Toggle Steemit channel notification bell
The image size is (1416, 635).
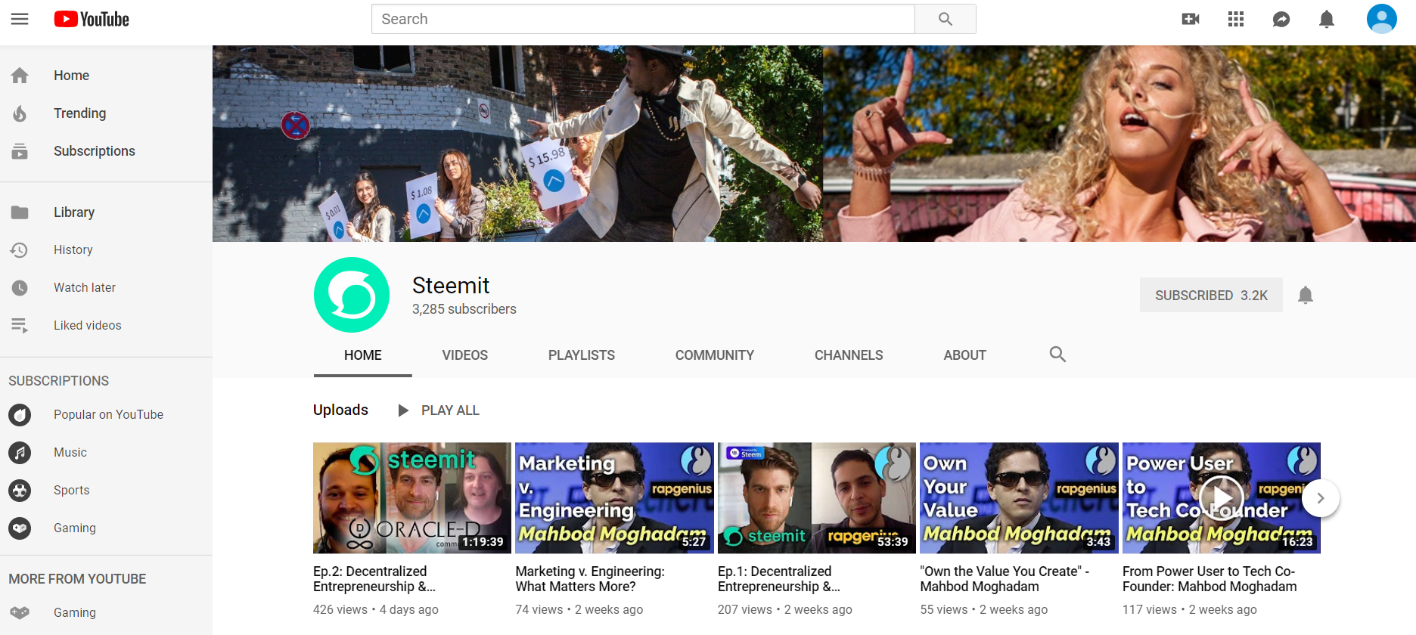pos(1305,295)
